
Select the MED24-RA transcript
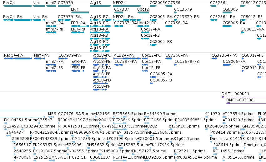[x=127, y=20]
